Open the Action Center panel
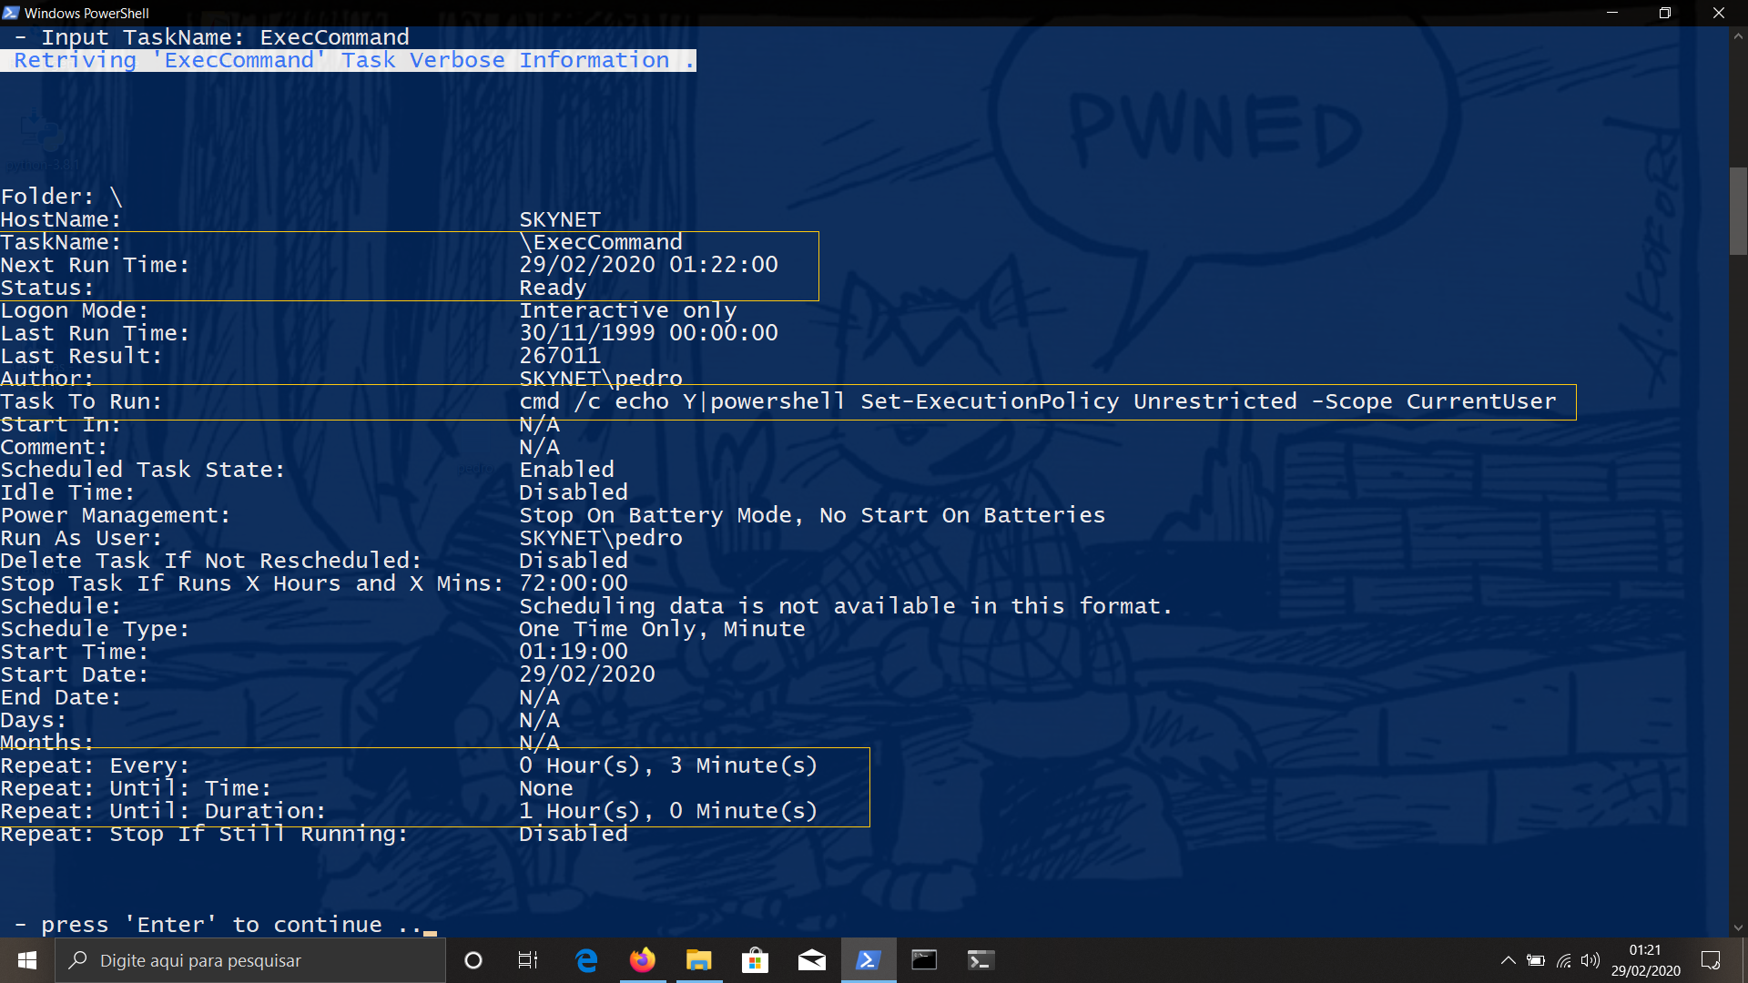The height and width of the screenshot is (983, 1748). pyautogui.click(x=1709, y=960)
